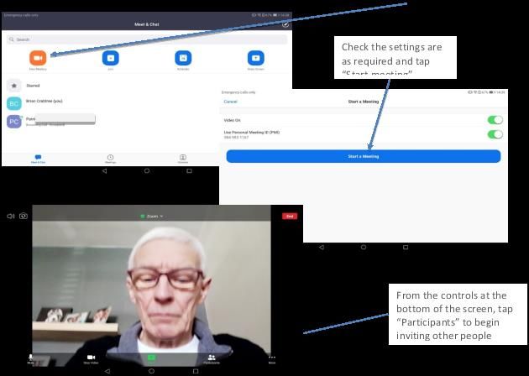This screenshot has width=529, height=376.
Task: Open the More menu in meeting controls
Action: [x=272, y=359]
